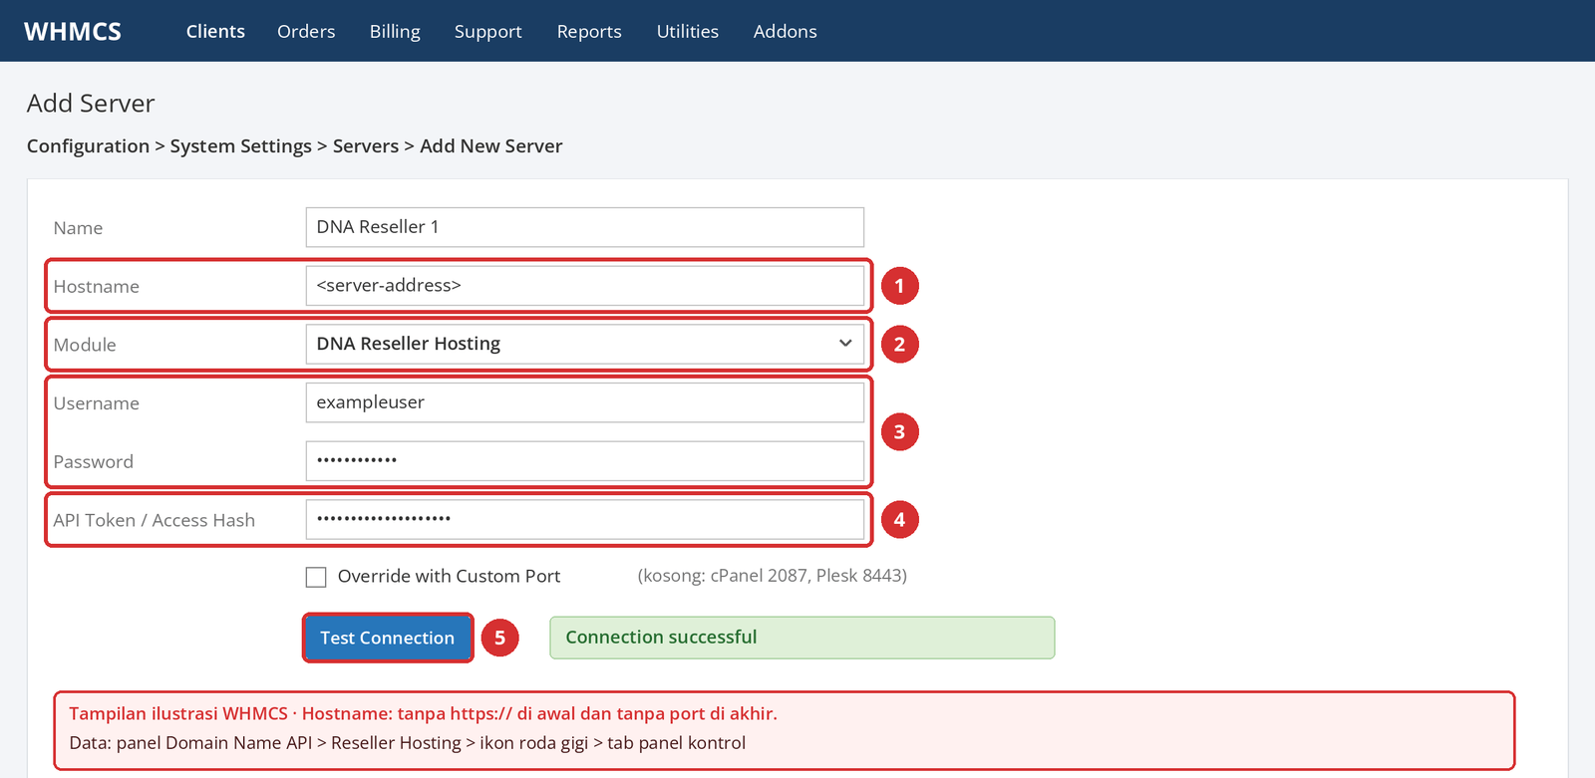Click the Password label
1595x778 pixels.
[94, 462]
